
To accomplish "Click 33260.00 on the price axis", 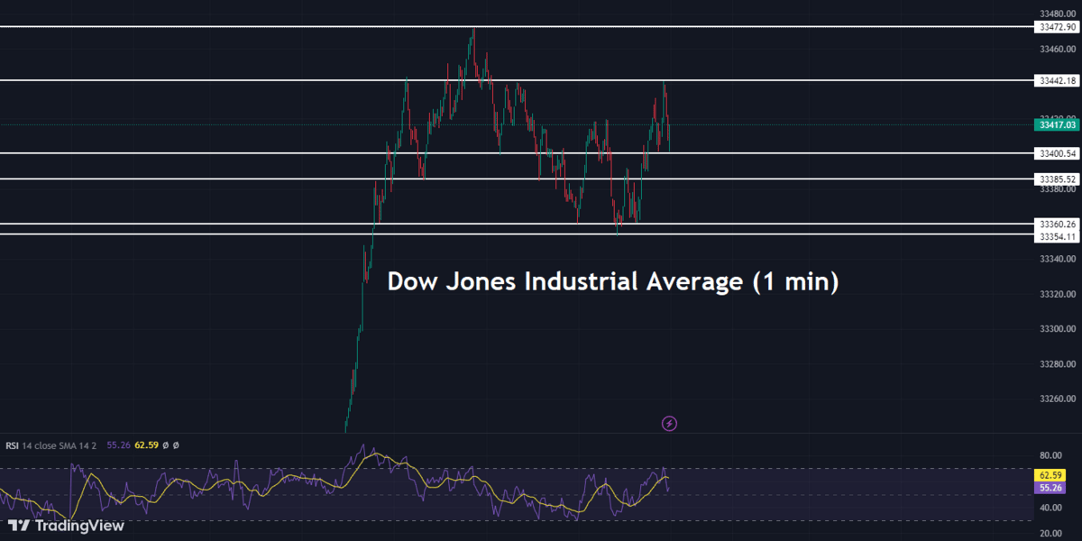I will tap(1057, 399).
